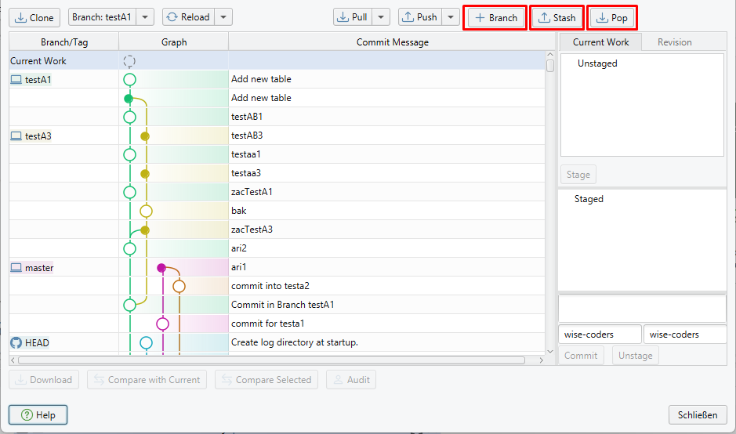This screenshot has width=736, height=434.
Task: Click the commit message text area
Action: (x=642, y=309)
